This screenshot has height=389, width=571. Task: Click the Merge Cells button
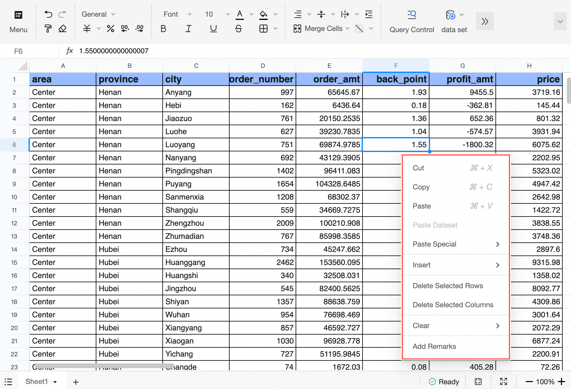(318, 29)
